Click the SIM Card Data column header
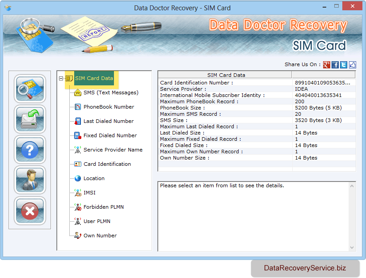Viewport: 366px width, 278px height. [225, 75]
